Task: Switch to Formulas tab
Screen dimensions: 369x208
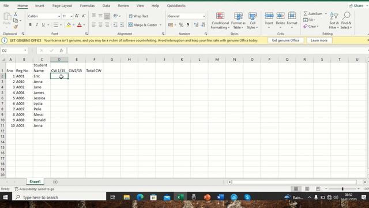Action: point(87,6)
